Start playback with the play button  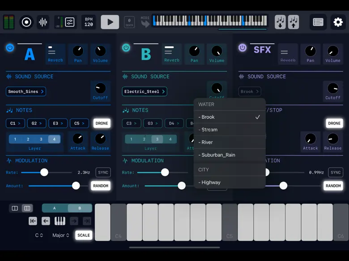(110, 22)
